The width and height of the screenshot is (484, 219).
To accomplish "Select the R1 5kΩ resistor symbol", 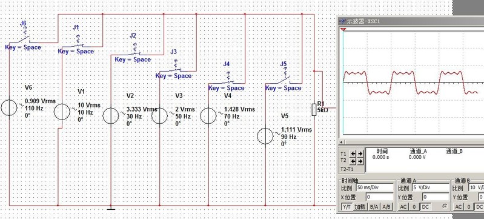I will (x=314, y=110).
